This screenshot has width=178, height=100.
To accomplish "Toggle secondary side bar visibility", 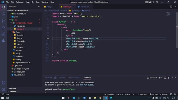I will click(153, 2).
